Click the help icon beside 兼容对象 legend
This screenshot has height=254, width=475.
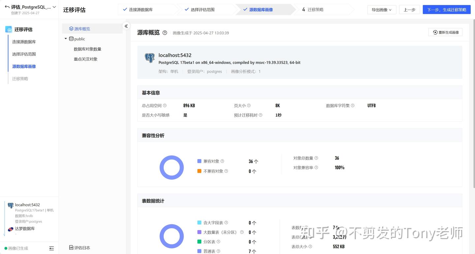(x=222, y=161)
